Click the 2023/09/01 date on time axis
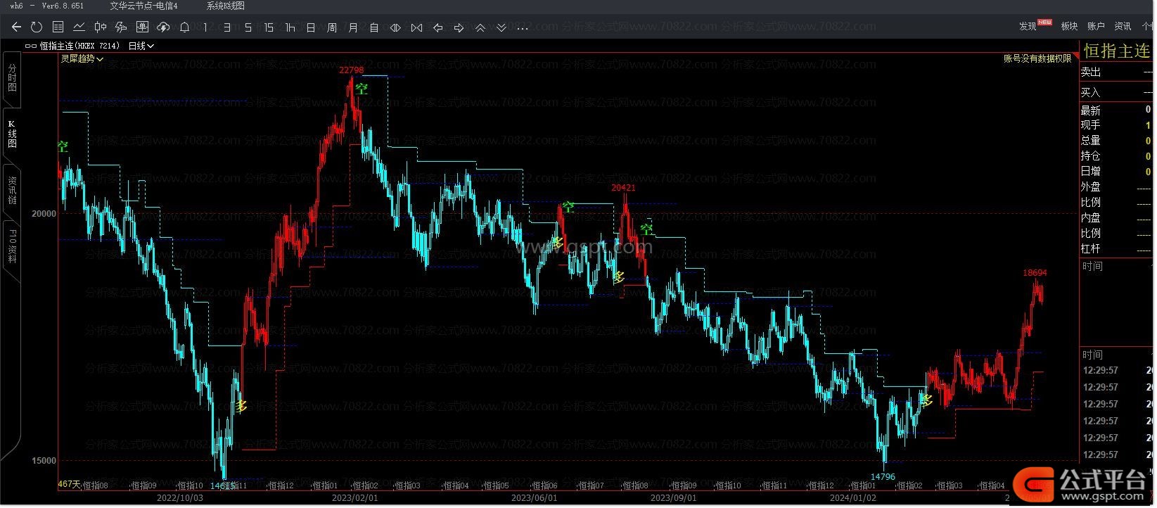 click(673, 498)
